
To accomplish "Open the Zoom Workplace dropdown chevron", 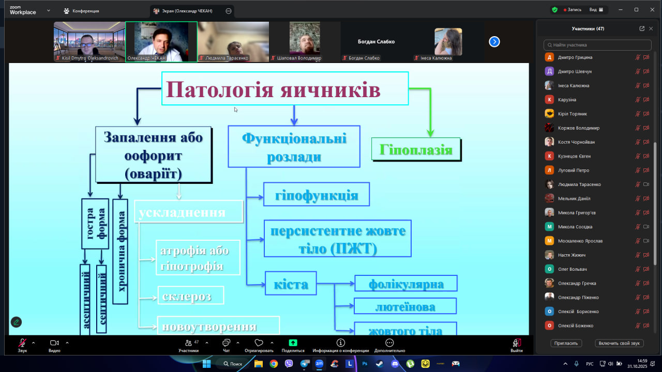I will point(49,10).
